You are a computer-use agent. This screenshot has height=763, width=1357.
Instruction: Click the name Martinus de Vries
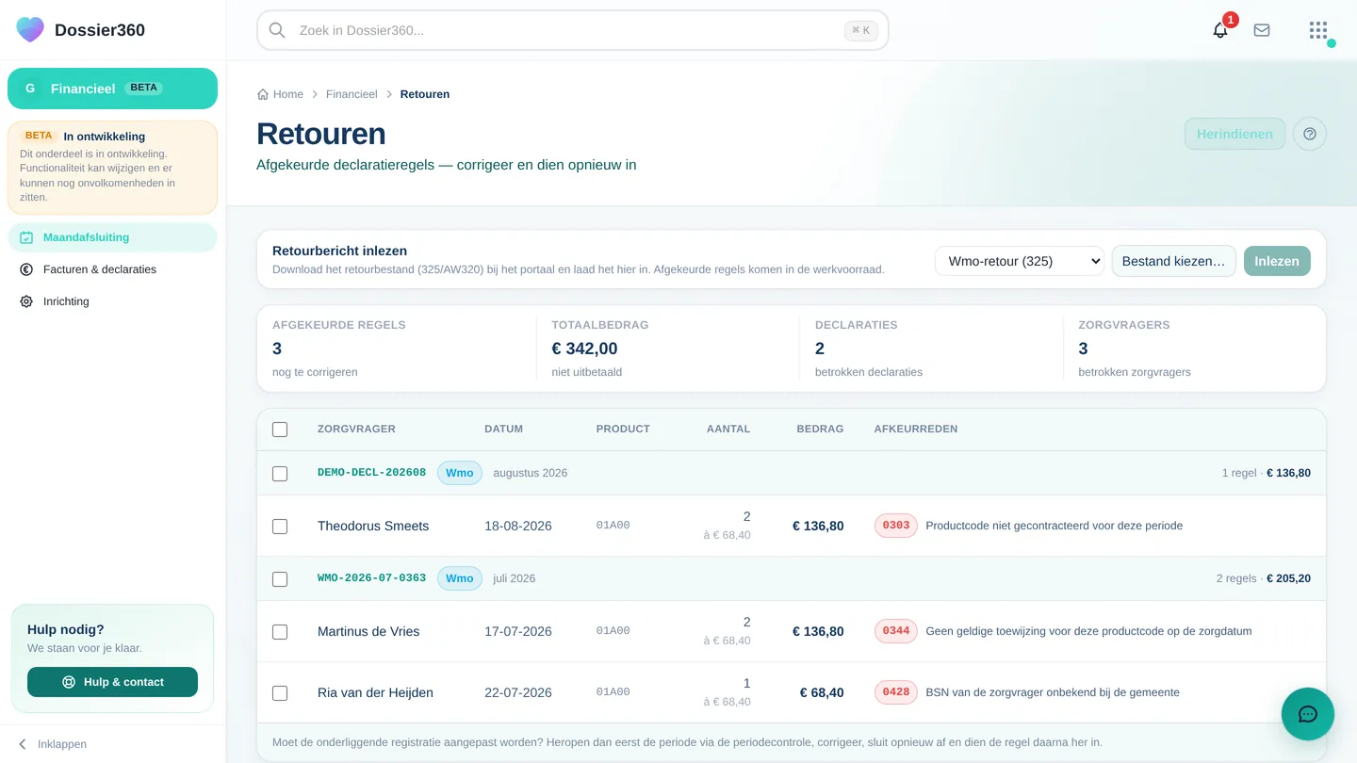[368, 631]
